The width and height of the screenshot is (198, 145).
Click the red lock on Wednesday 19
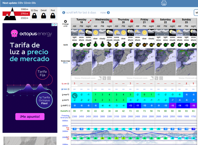(111, 21)
